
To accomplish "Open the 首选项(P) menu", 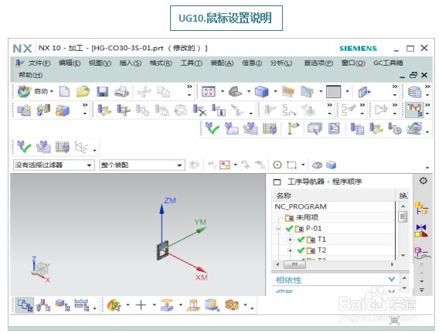I will pos(318,63).
